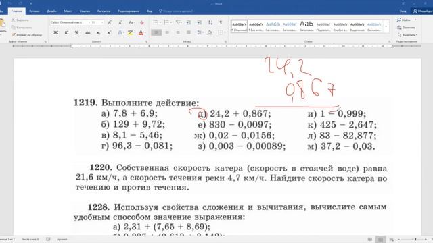Toggle underline (Ч) formatting
Screen dimensions: 433x243
coord(76,32)
